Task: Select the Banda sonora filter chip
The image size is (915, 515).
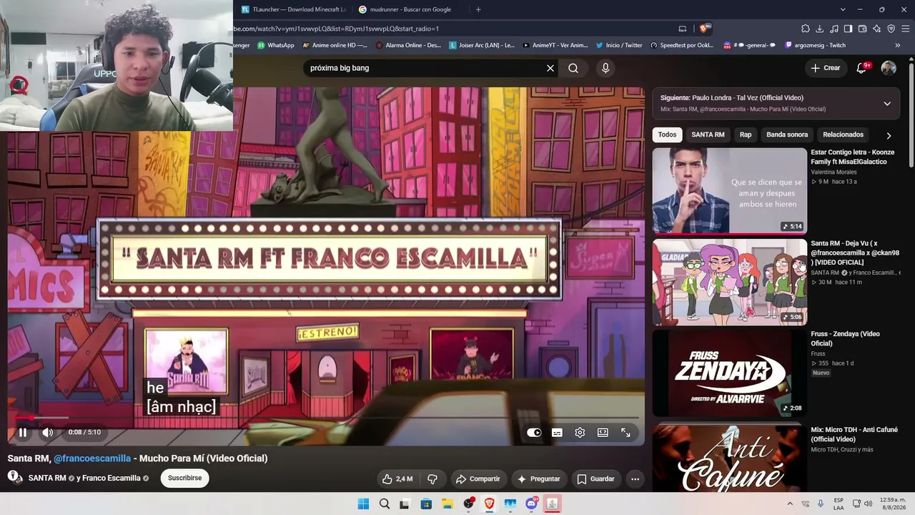Action: point(787,134)
